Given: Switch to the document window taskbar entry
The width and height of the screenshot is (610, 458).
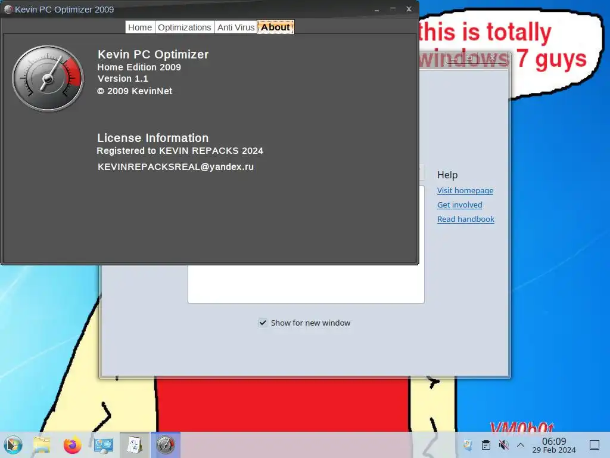Looking at the screenshot, I should 135,445.
